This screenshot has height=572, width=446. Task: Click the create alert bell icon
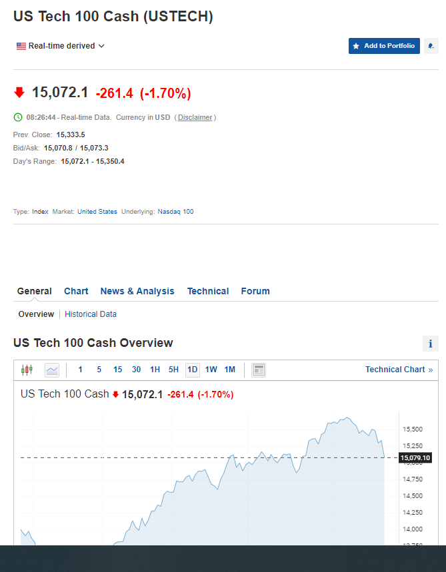[431, 46]
